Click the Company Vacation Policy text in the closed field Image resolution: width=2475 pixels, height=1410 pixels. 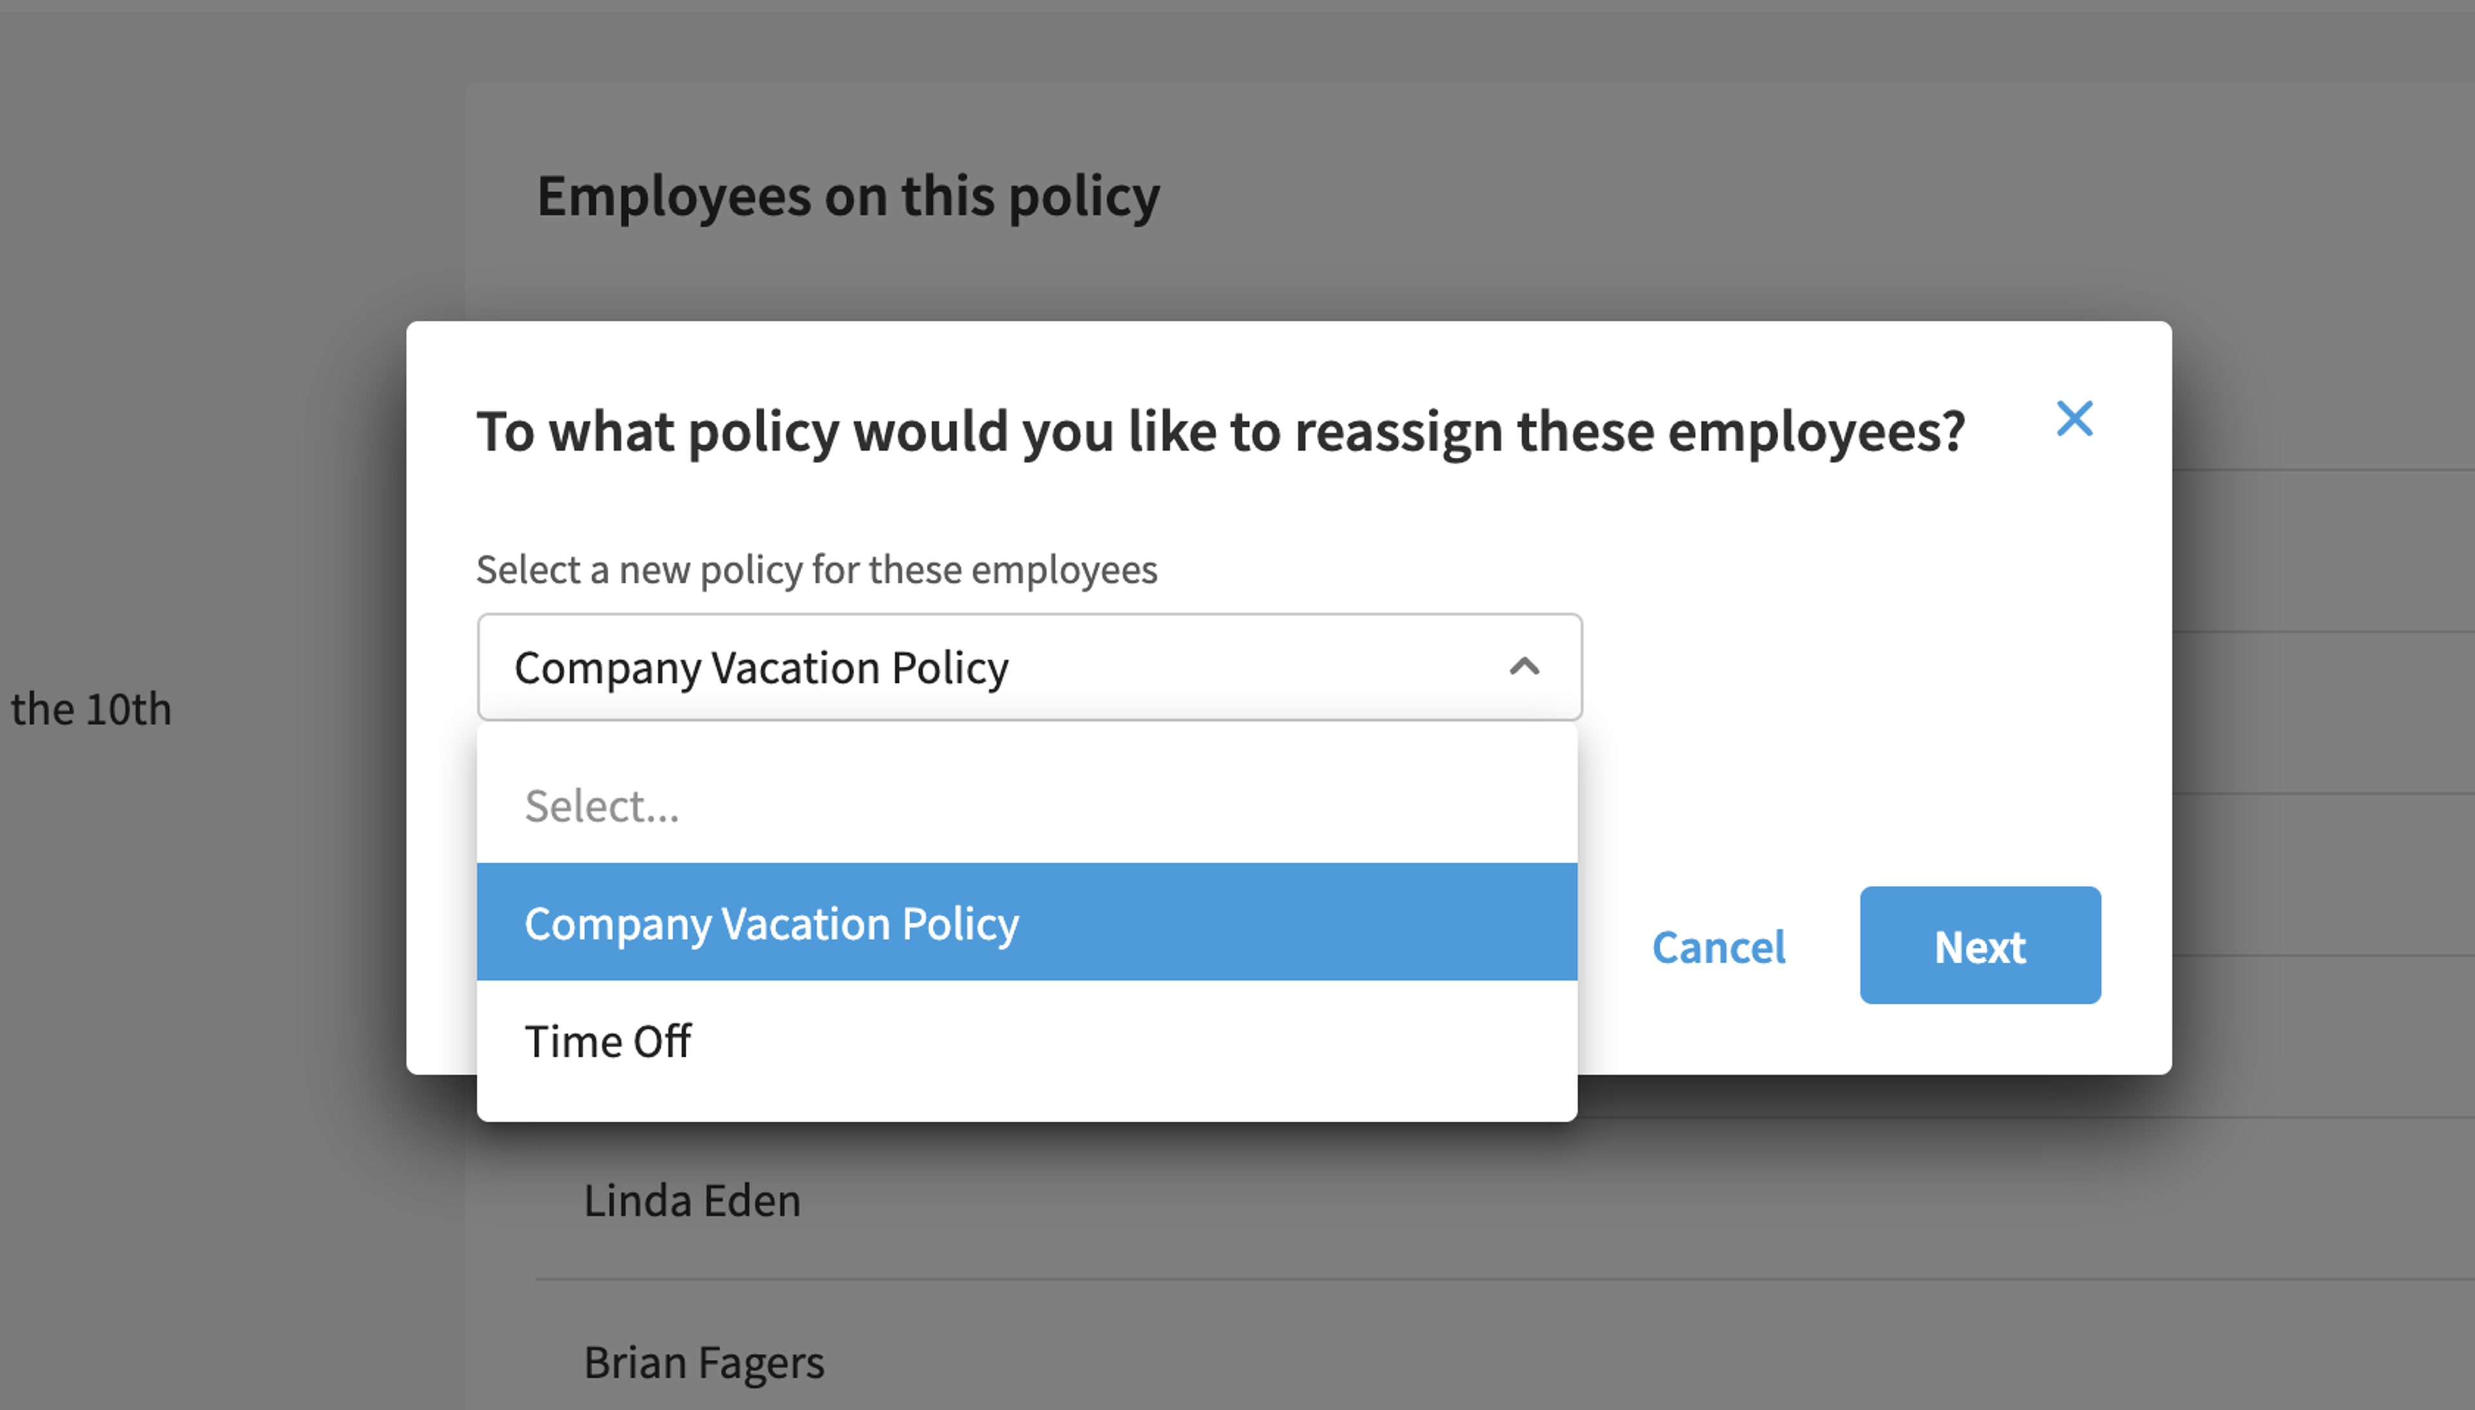coord(761,668)
